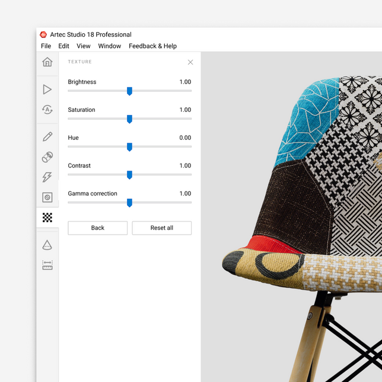Viewport: 382px width, 382px height.
Task: Open the Tools eraser-roll icon
Action: 47,157
